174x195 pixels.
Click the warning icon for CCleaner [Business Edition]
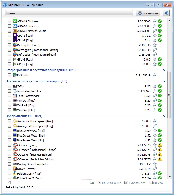(160, 154)
